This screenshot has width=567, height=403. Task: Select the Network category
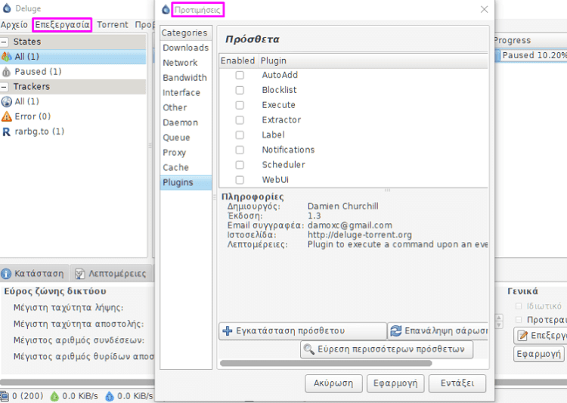(185, 63)
